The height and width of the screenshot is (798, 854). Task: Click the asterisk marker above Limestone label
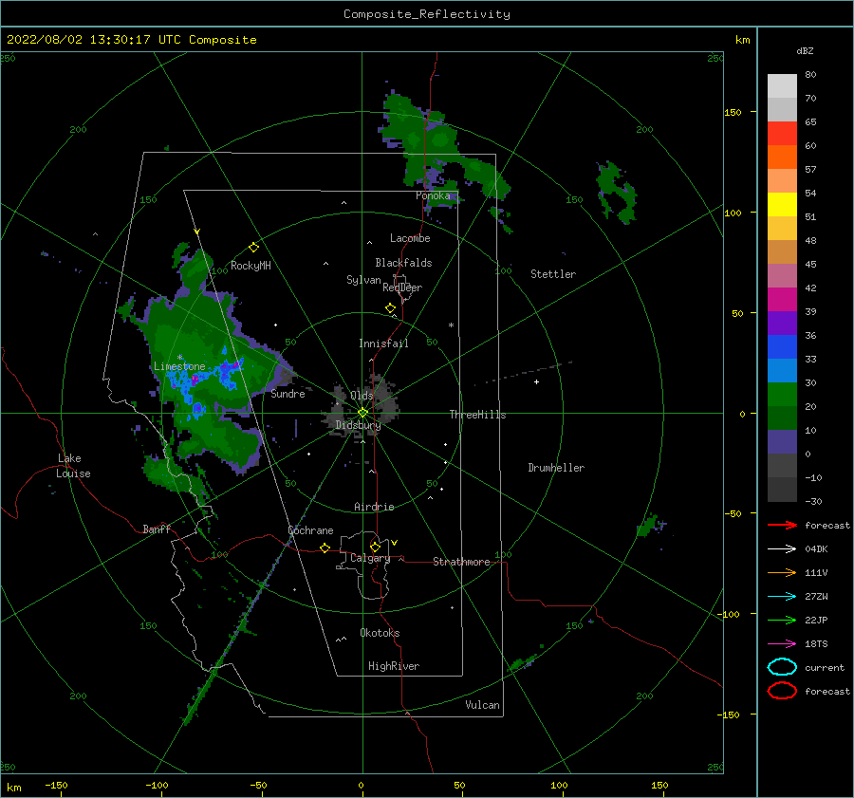pos(179,358)
